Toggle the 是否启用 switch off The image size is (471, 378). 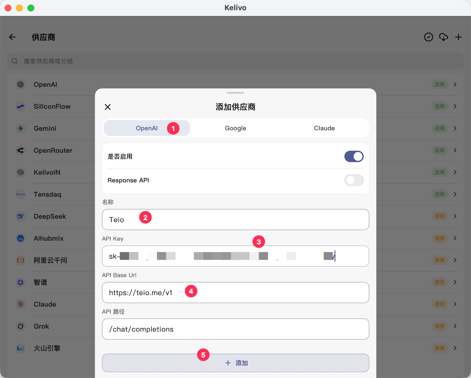point(354,156)
